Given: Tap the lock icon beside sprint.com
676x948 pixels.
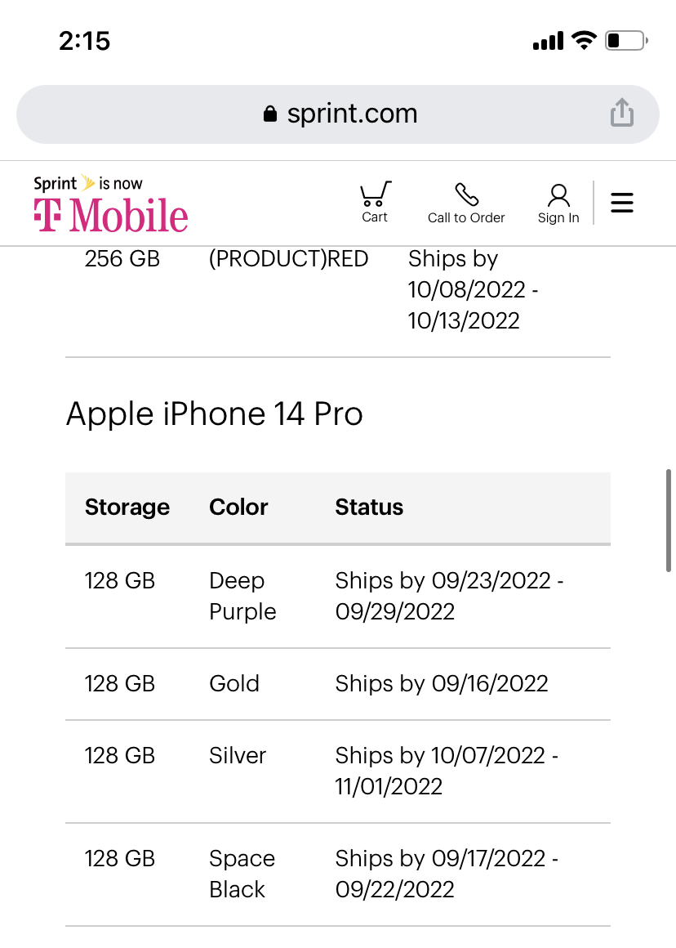Looking at the screenshot, I should click(270, 114).
